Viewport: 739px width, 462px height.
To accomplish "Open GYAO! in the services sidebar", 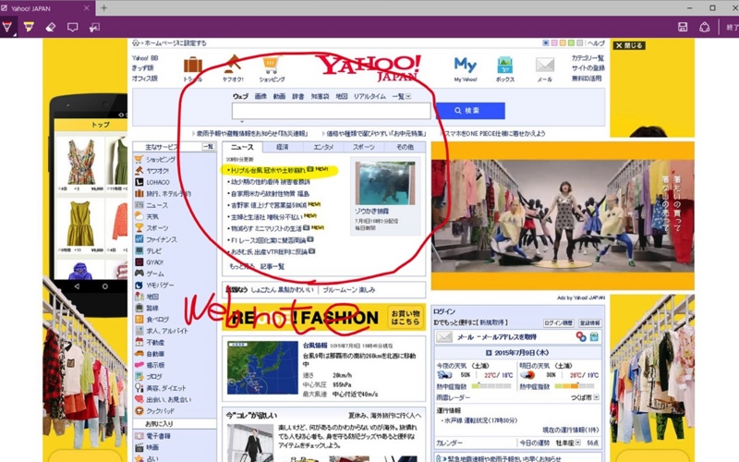I will (154, 262).
